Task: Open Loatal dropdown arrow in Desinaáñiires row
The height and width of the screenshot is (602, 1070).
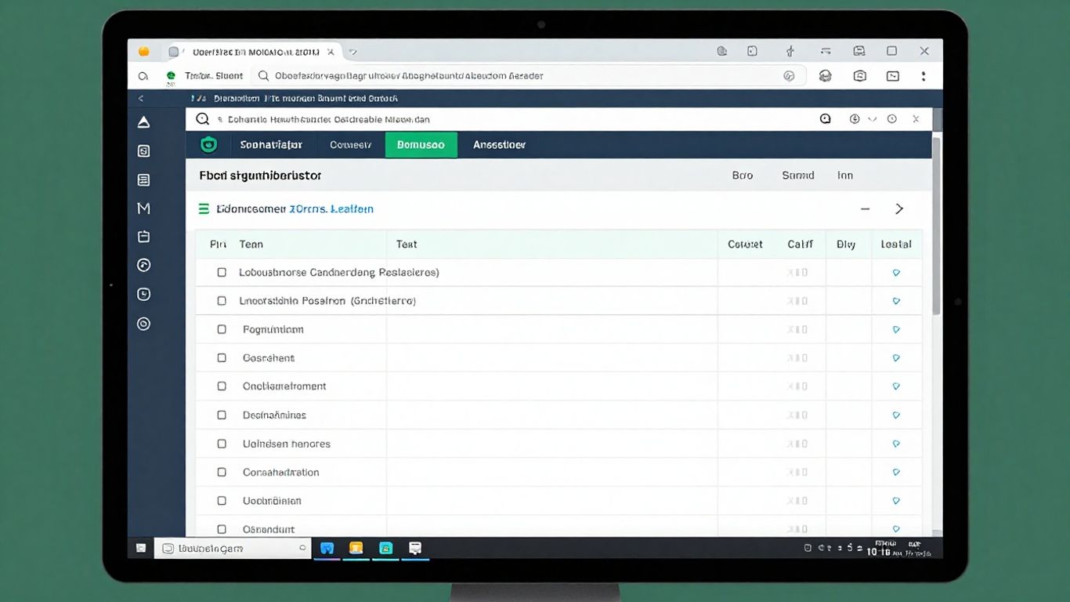Action: [896, 415]
